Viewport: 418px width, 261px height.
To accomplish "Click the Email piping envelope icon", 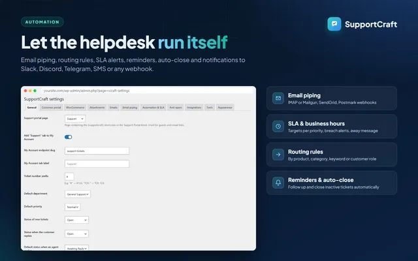I will tap(278, 98).
